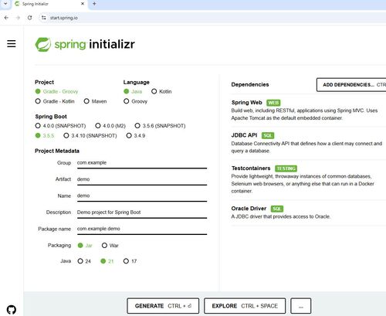Select Maven project type
Viewport: 386px width, 316px height.
[x=95, y=101]
